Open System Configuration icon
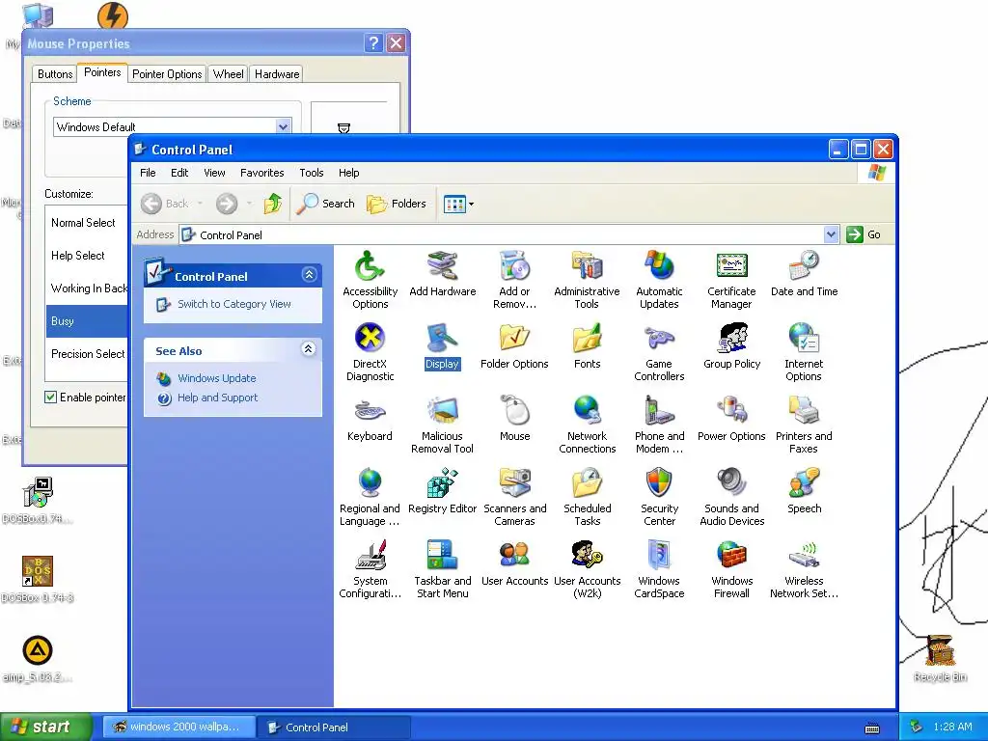 click(370, 569)
